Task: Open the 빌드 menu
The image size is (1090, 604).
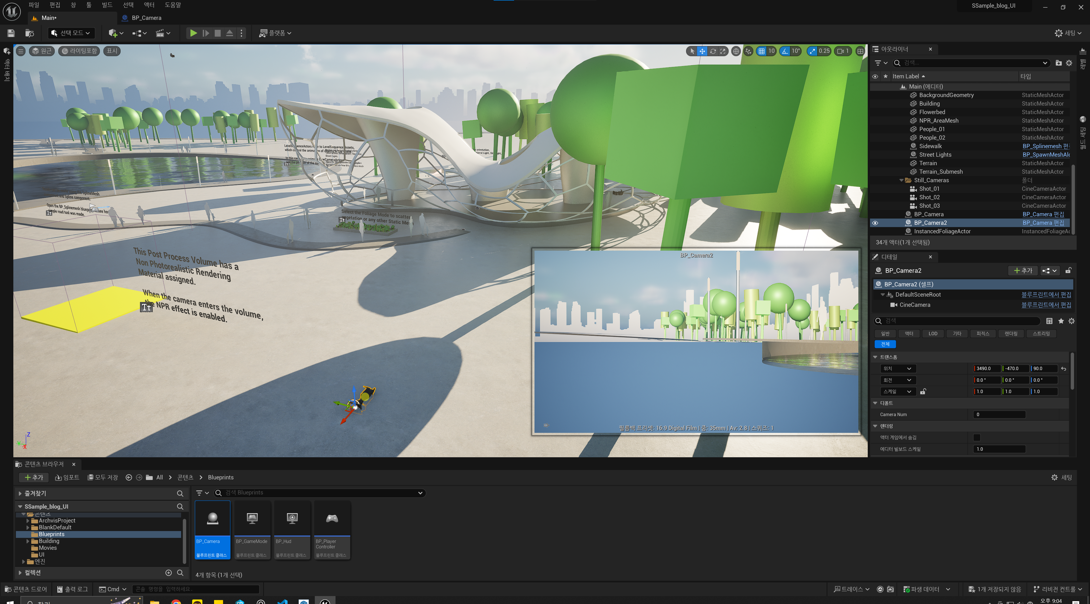Action: 107,5
